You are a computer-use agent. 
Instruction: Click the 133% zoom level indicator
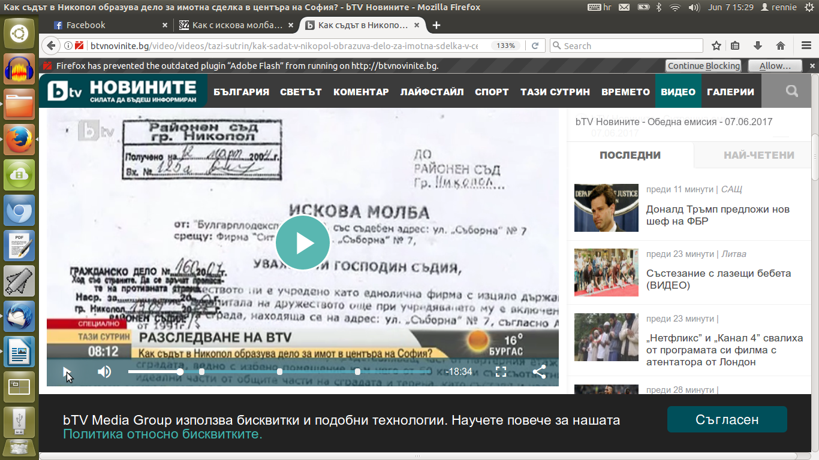point(506,46)
